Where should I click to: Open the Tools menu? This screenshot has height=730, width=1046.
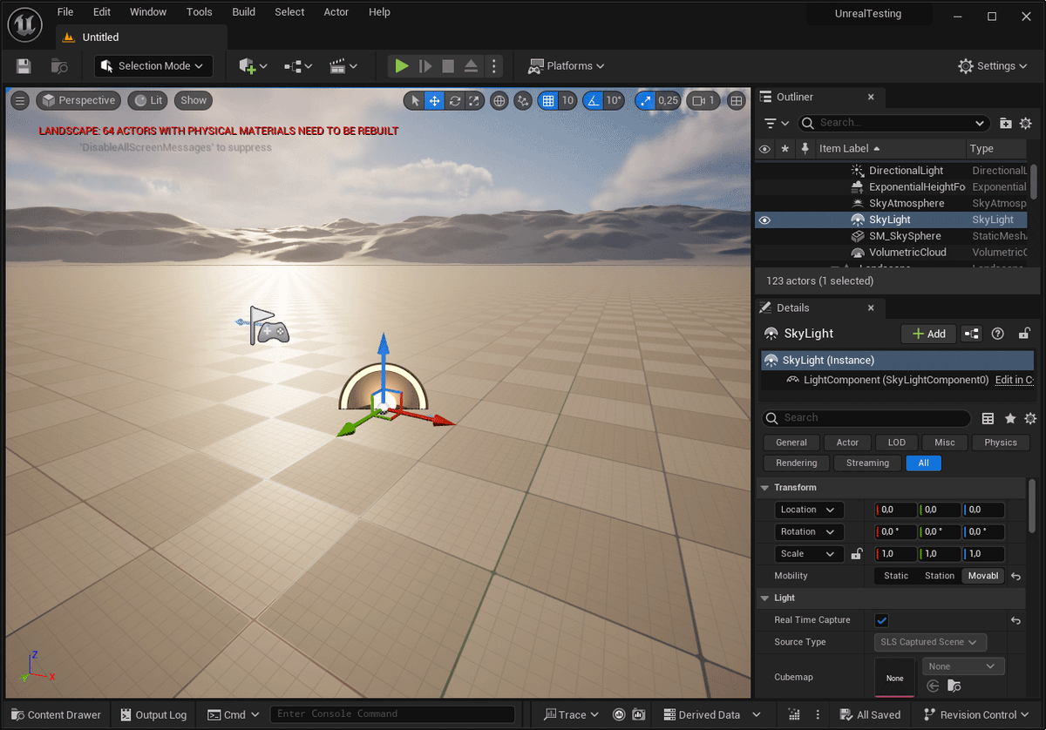pyautogui.click(x=200, y=12)
